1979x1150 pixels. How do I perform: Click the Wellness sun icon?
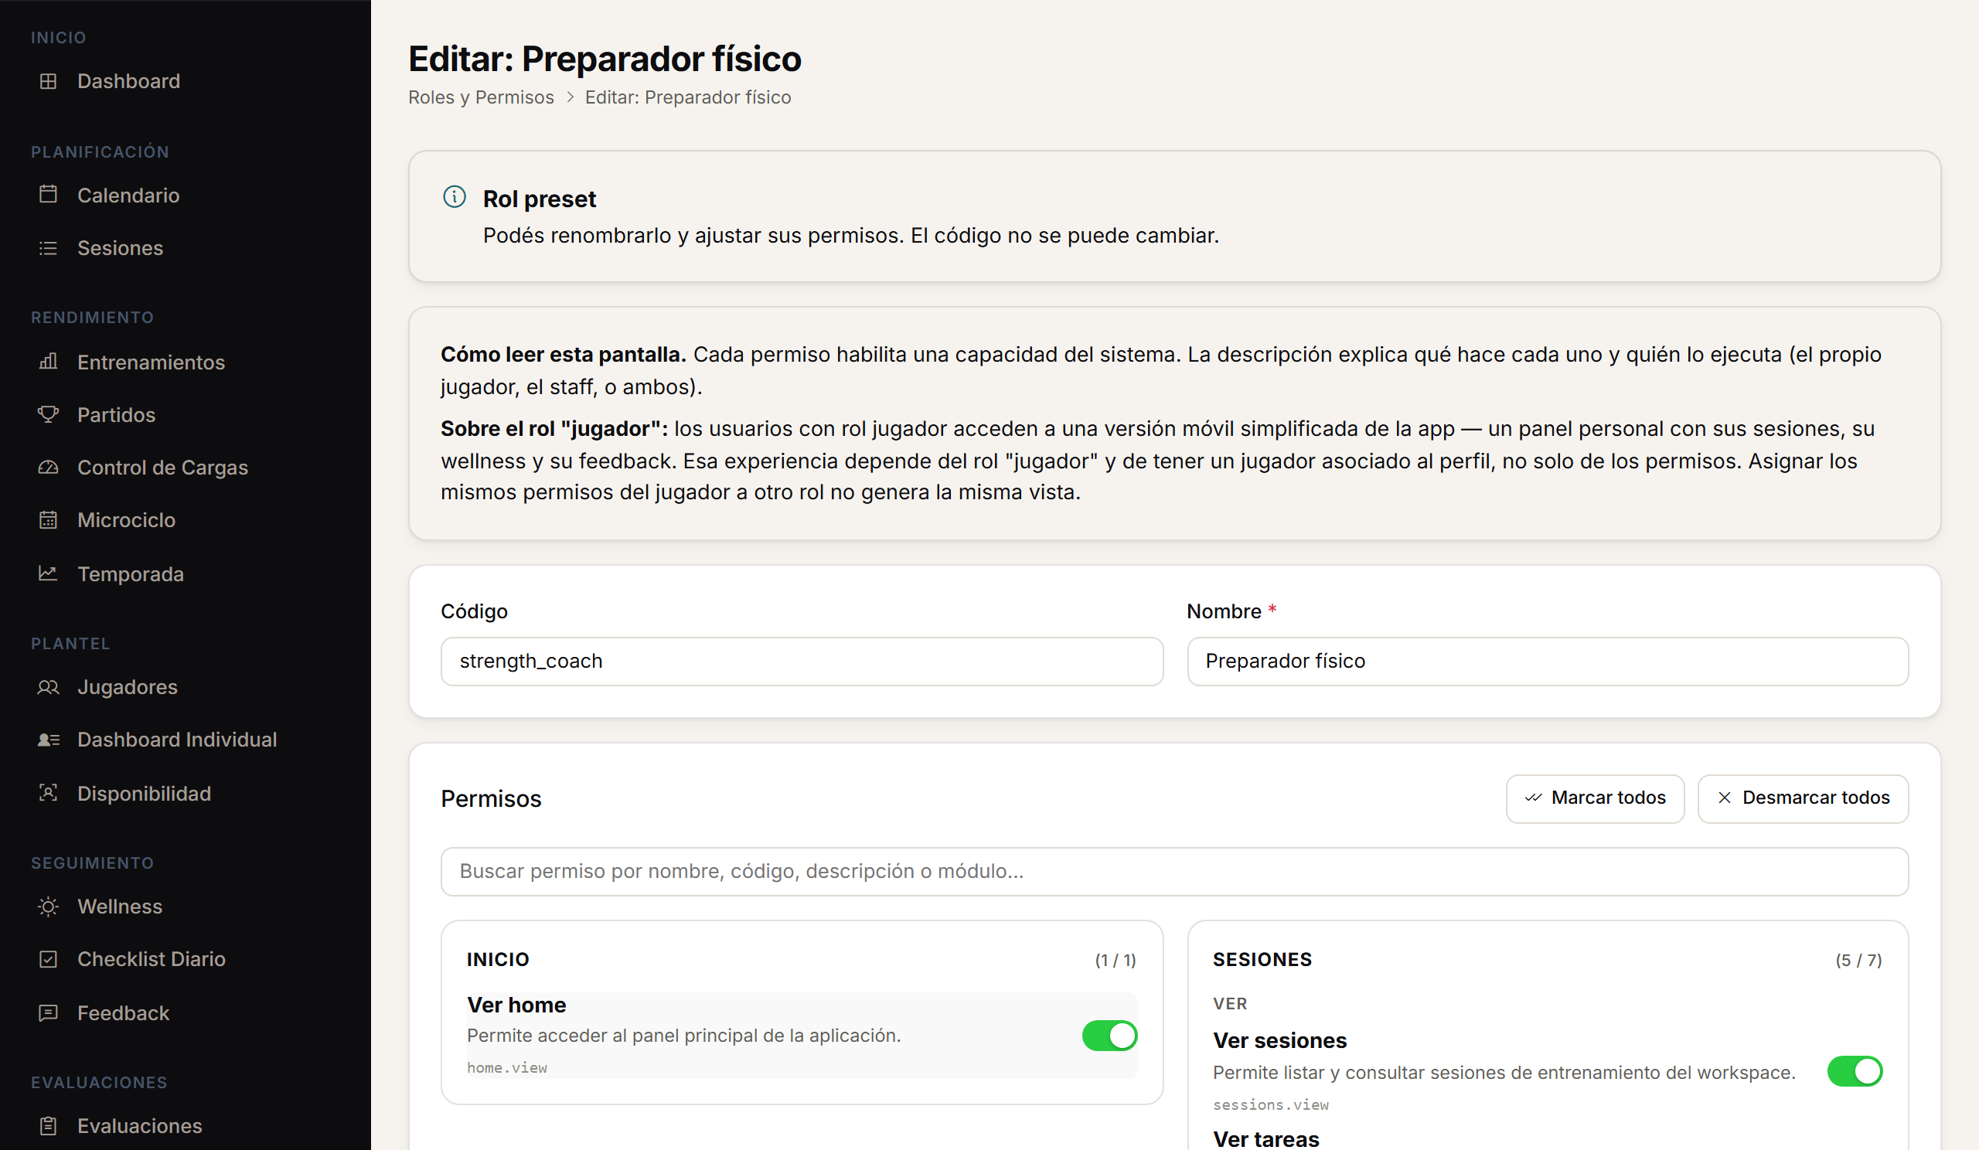(48, 907)
